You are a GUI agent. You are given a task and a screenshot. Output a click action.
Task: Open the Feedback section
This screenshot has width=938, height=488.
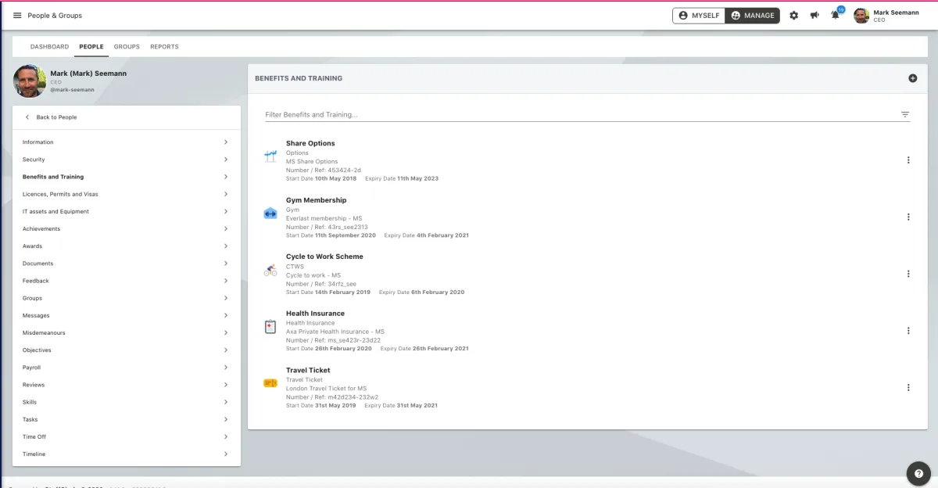(127, 281)
